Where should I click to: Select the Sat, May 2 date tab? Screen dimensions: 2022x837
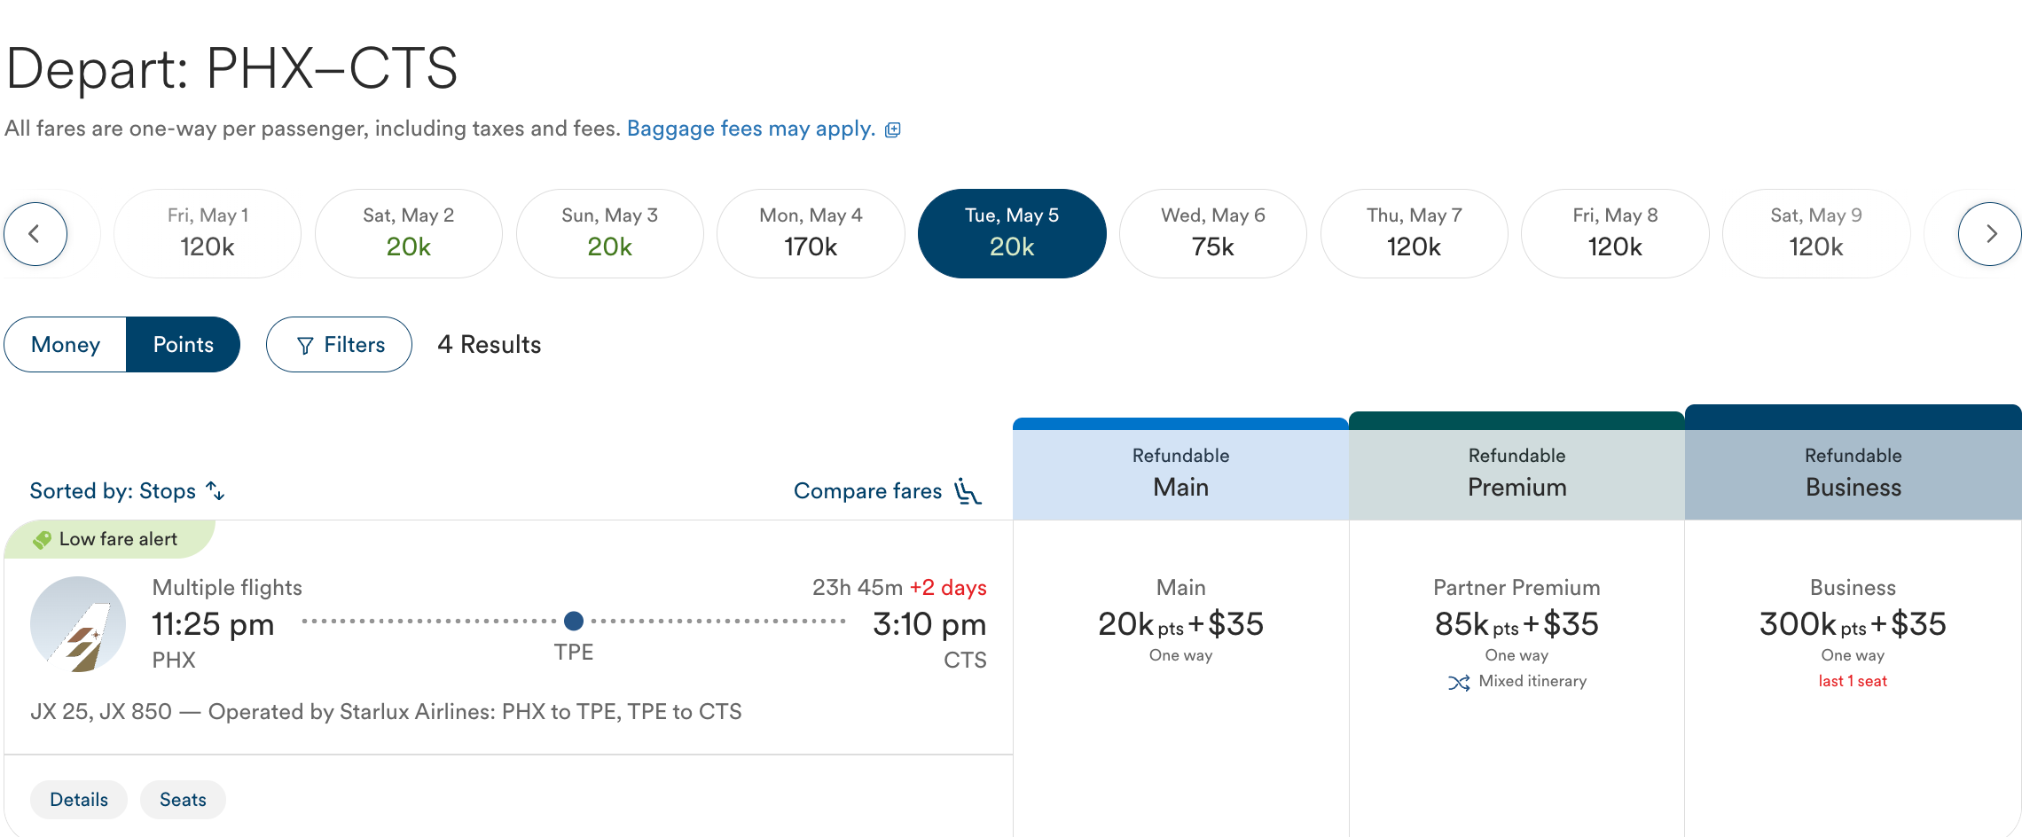pyautogui.click(x=408, y=233)
